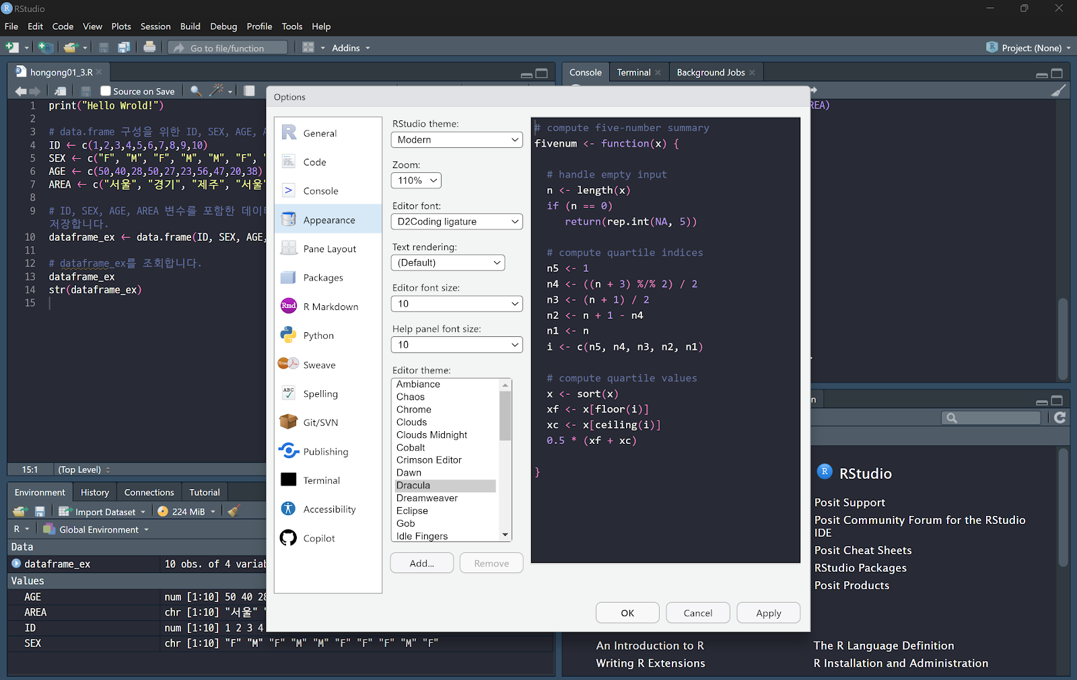Screen dimensions: 1077x680
Task: Click the Print icon in main toolbar
Action: 149,47
